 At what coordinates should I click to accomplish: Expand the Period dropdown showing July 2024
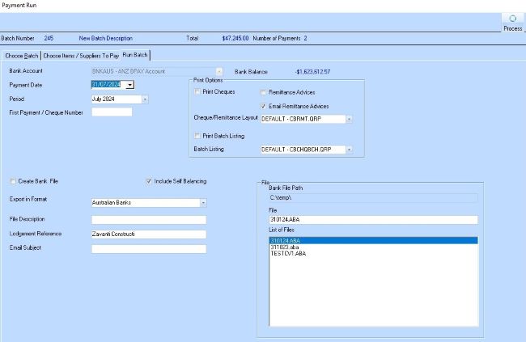tap(145, 99)
